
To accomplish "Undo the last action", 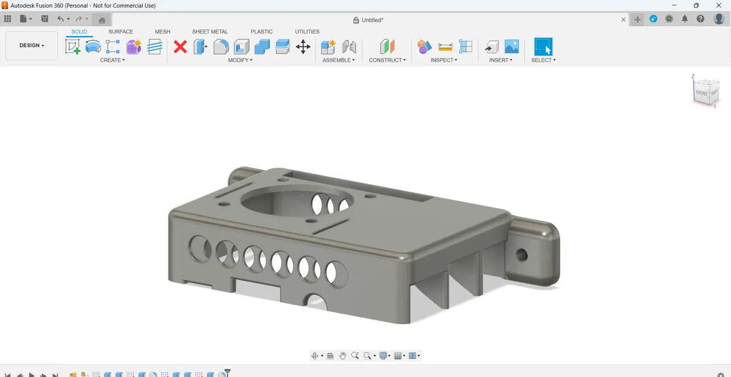I will (x=60, y=19).
